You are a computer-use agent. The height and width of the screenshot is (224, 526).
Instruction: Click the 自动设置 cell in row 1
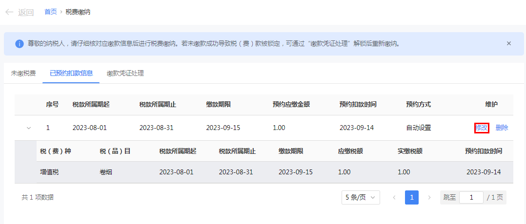tap(418, 128)
